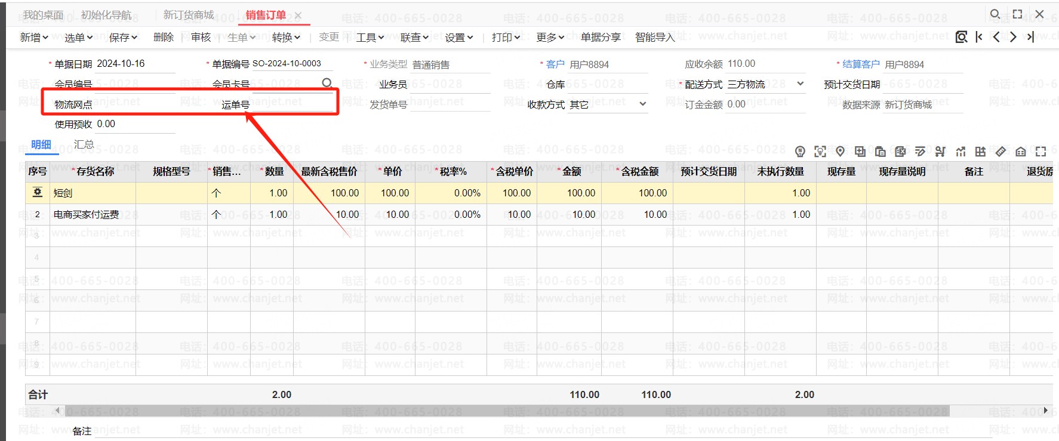Open the 打印 dropdown
Screen dimensions: 1059x441
click(506, 38)
